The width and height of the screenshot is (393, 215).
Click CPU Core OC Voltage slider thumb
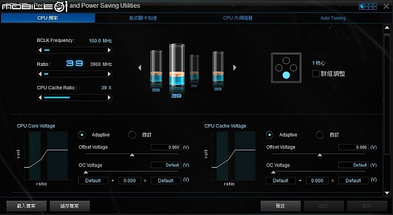pos(86,172)
